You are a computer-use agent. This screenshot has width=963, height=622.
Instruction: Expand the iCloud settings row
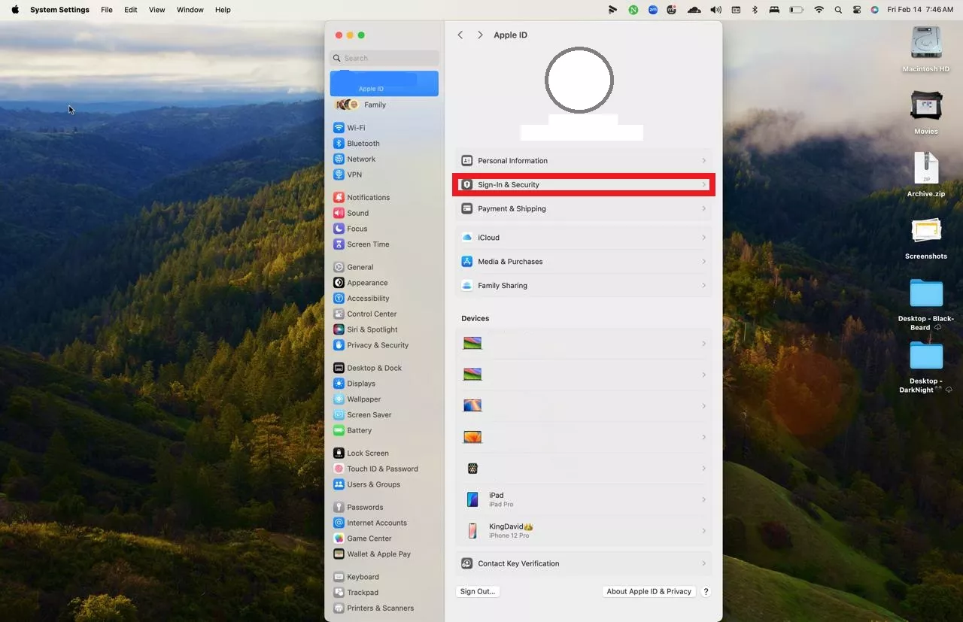click(583, 238)
